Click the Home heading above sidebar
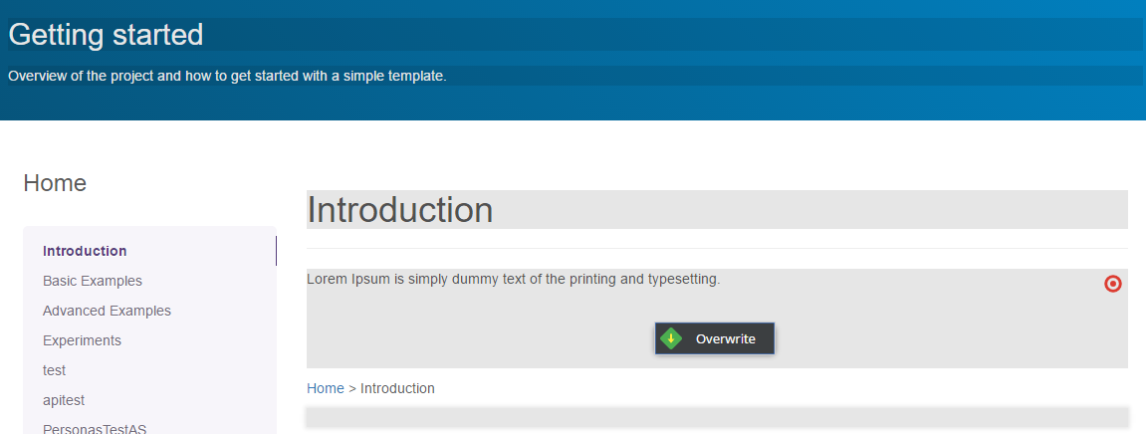1146x434 pixels. coord(55,183)
